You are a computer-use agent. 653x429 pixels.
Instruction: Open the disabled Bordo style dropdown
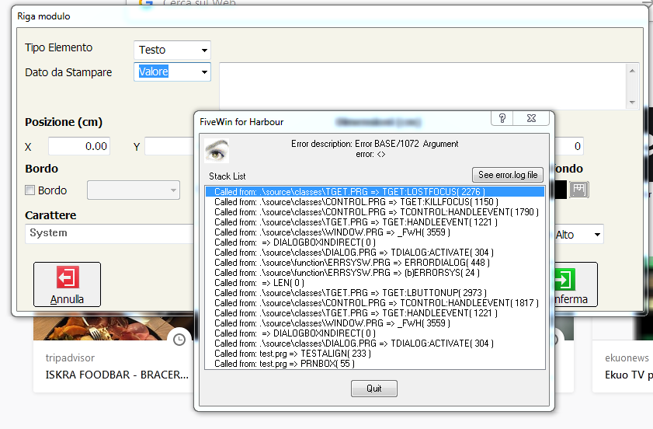click(134, 190)
